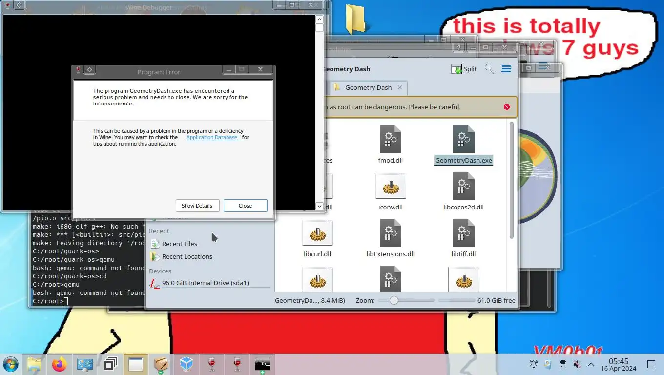Click the 'Recent' section heading in sidebar
This screenshot has width=664, height=375.
[159, 231]
